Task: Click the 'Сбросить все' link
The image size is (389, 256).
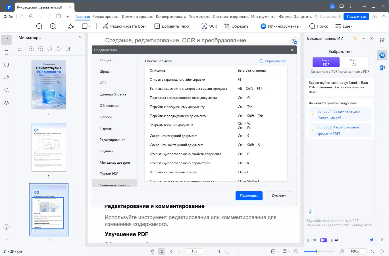Action: [272, 61]
